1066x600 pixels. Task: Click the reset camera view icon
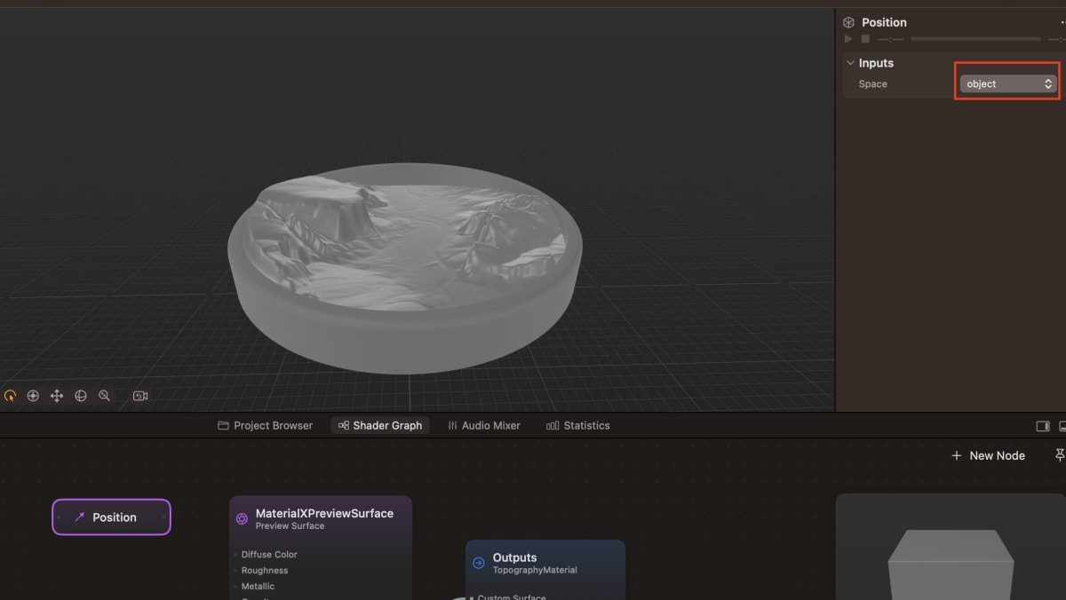coord(140,396)
